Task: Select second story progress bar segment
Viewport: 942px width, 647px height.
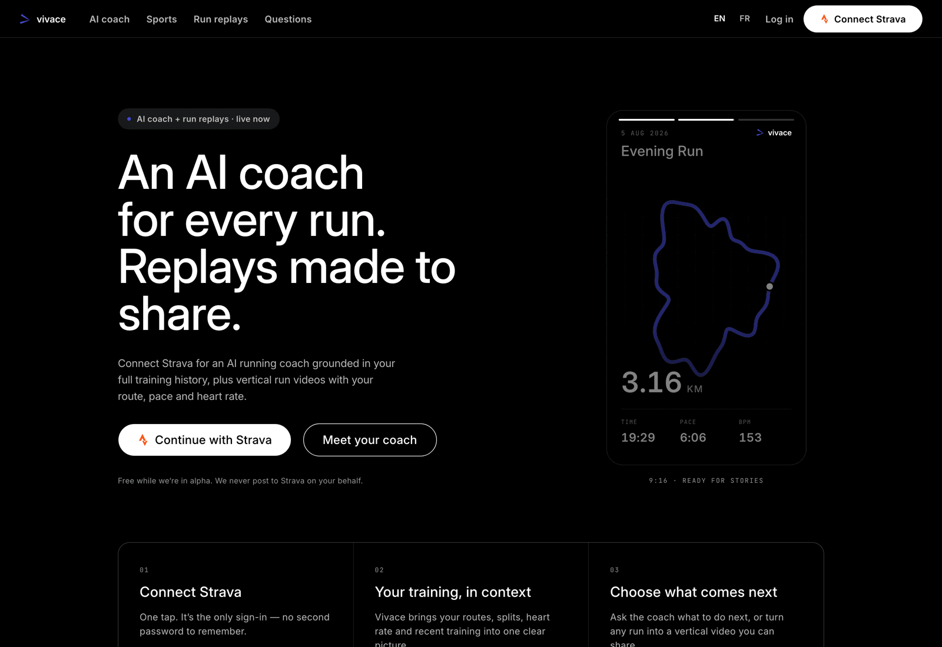Action: point(706,119)
